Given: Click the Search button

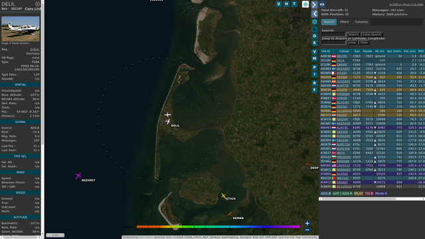Looking at the screenshot, I should pos(353,35).
